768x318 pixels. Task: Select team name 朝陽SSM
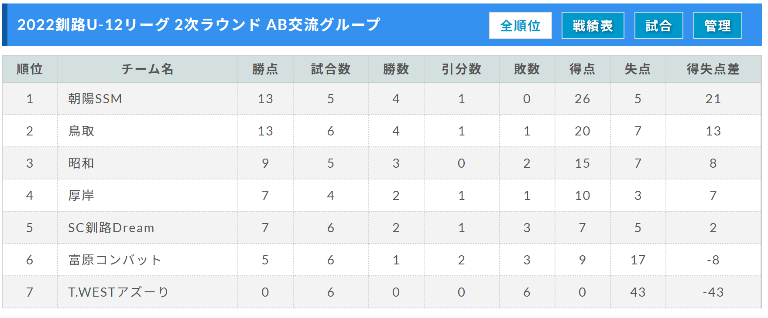(95, 99)
